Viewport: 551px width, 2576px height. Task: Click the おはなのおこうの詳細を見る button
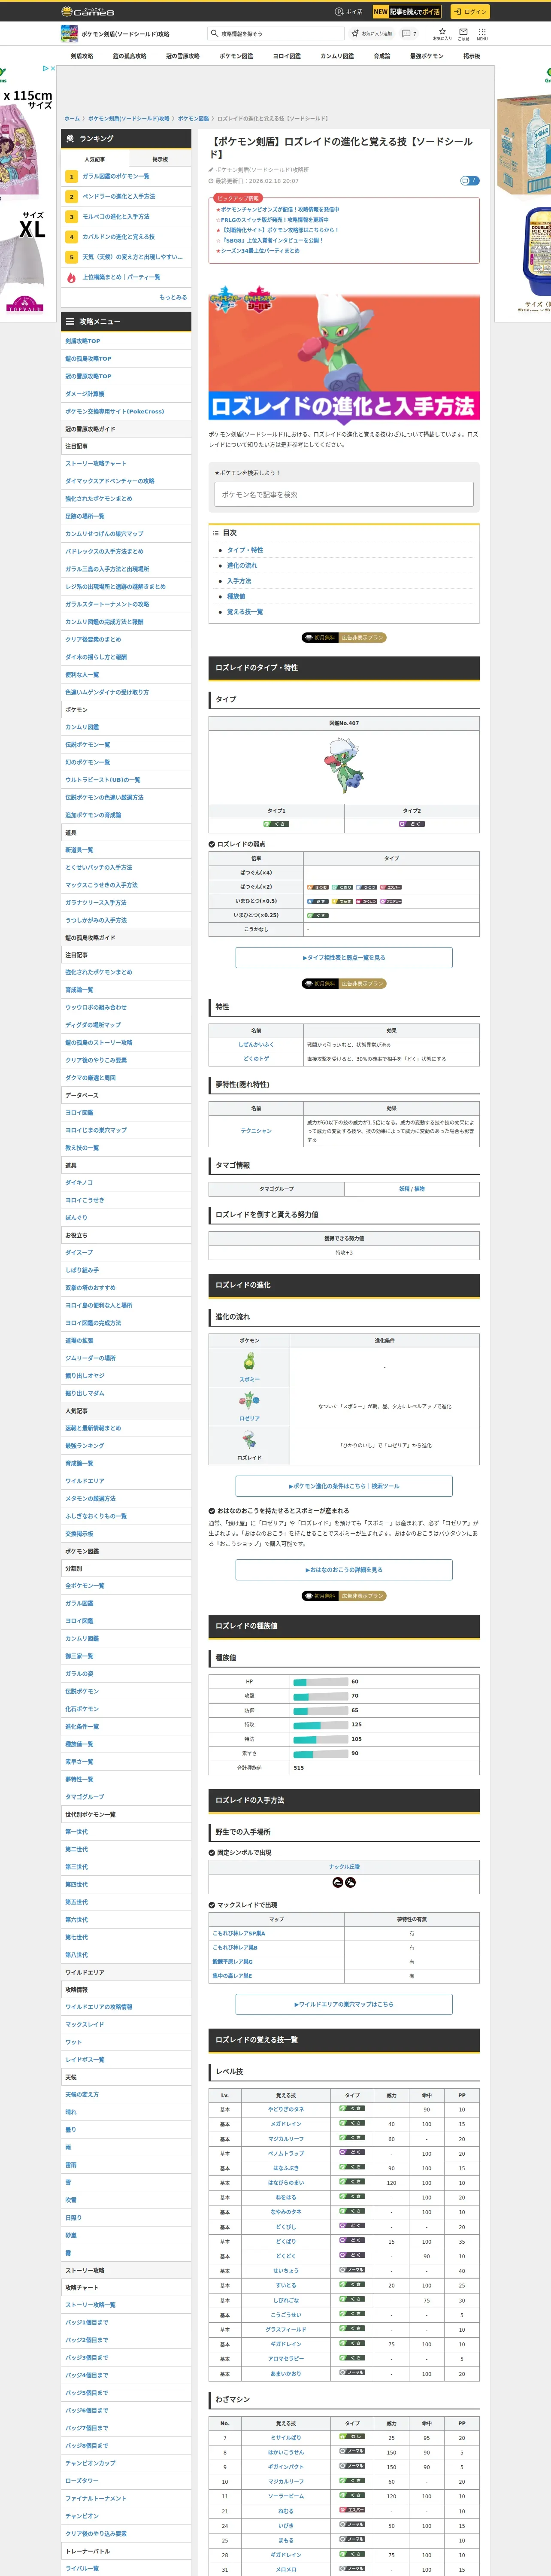tap(344, 1570)
